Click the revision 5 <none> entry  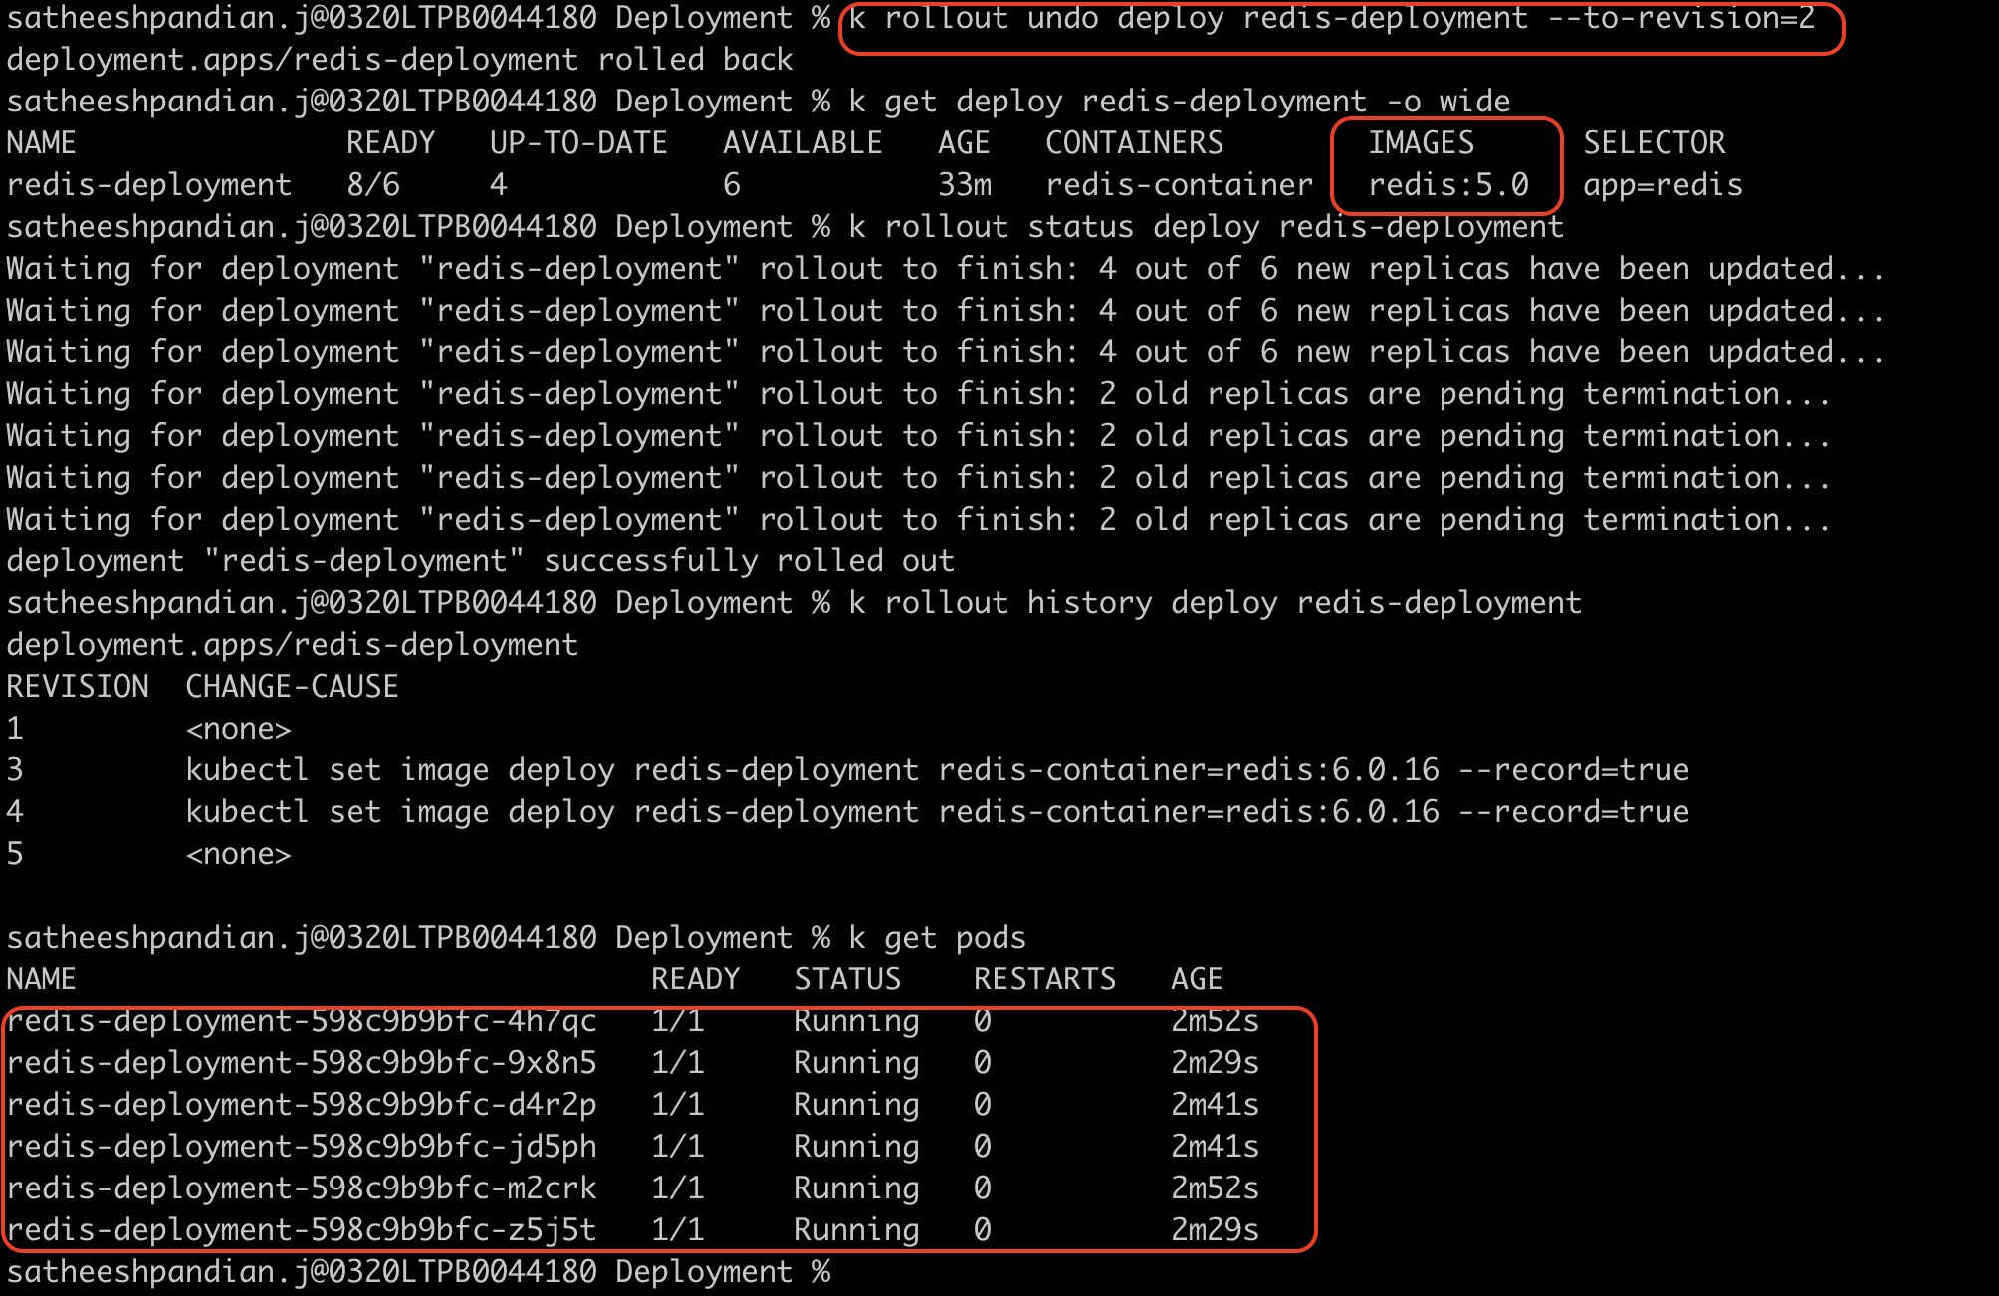pos(238,854)
